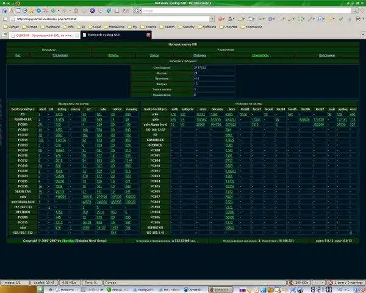Open the tab list dropdown at the tab bar end
This screenshot has width=366, height=293.
363,35
